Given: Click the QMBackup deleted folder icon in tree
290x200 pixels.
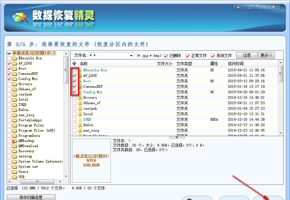Looking at the screenshot, I should point(14,141).
